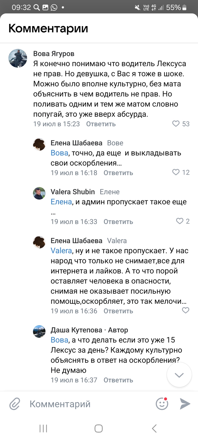The width and height of the screenshot is (198, 441).
Task: Open Даша Кутепова's avatar picture
Action: [x=40, y=331]
